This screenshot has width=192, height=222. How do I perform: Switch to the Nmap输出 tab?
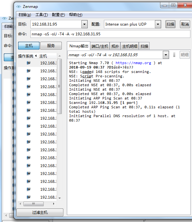(79, 46)
